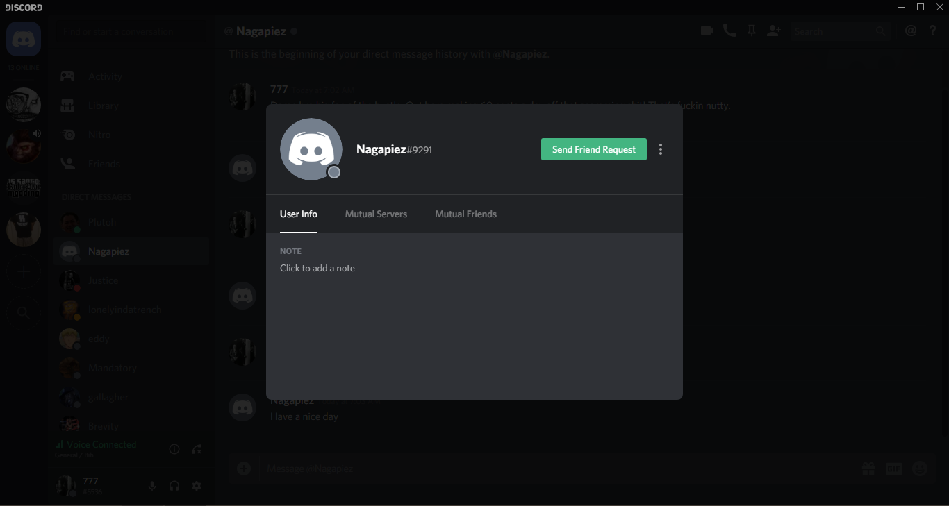
Task: Open Library in sidebar
Action: tap(131, 106)
